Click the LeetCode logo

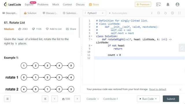coord(12,5)
